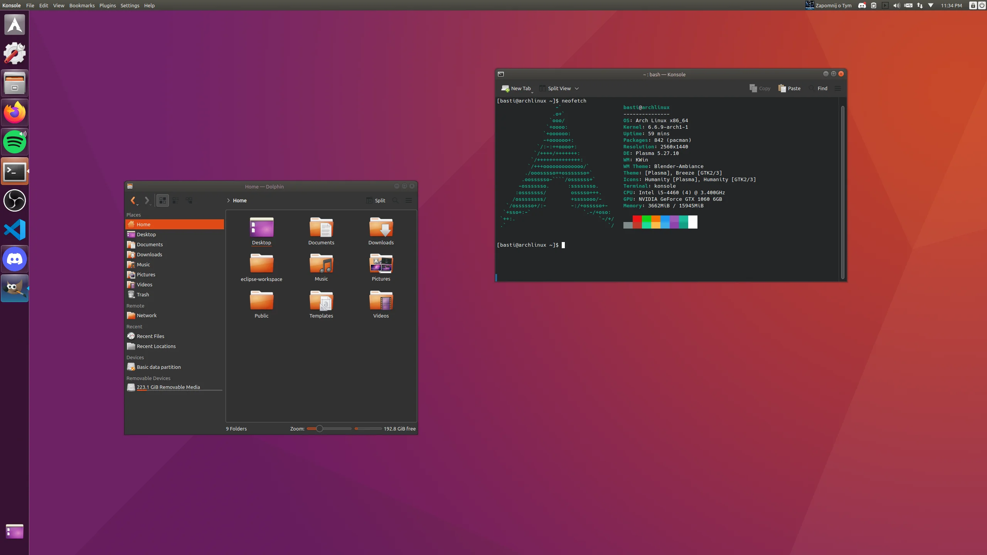Open Dolphin search magnifier icon
Viewport: 987px width, 555px height.
395,200
